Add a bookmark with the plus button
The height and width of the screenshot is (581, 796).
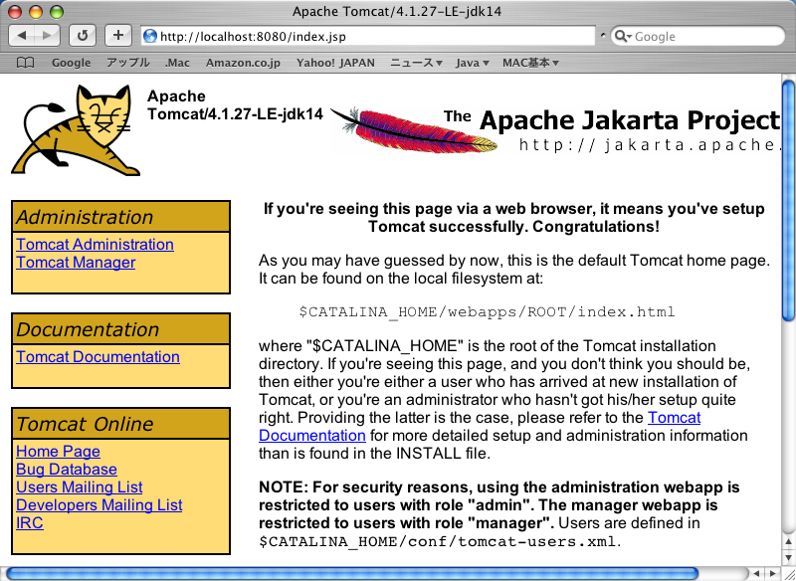click(x=117, y=36)
